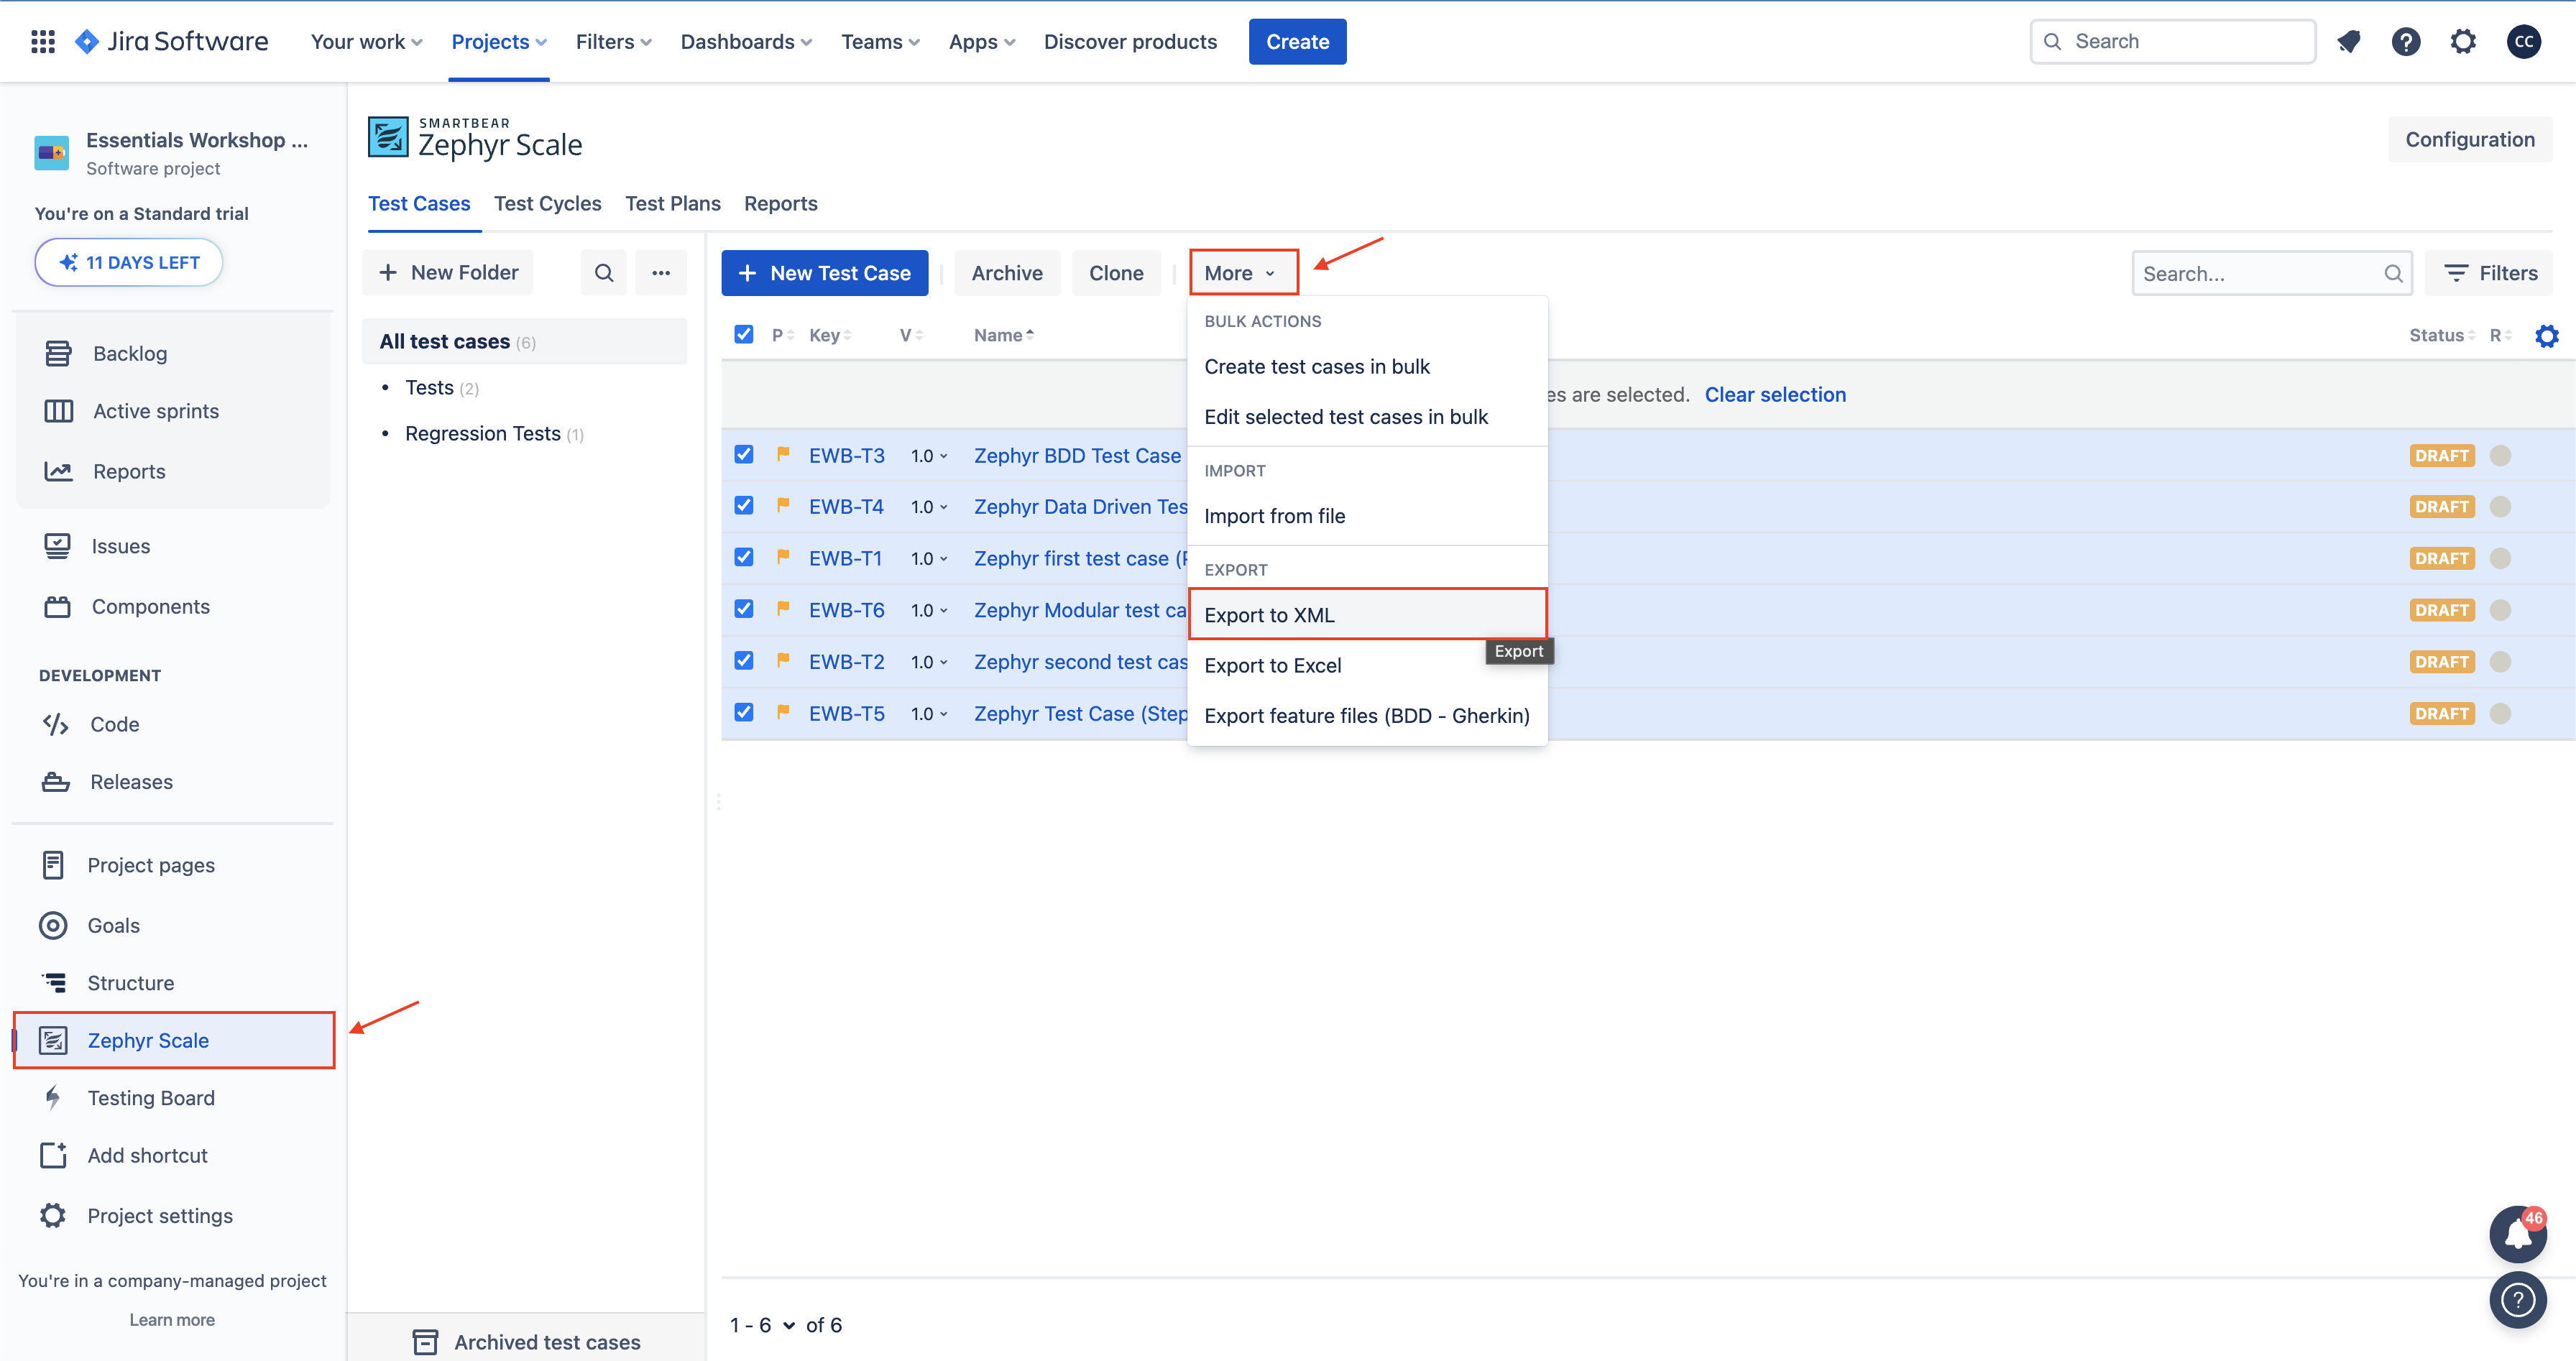Open the 1 - 6 page size dropdown

[x=762, y=1325]
